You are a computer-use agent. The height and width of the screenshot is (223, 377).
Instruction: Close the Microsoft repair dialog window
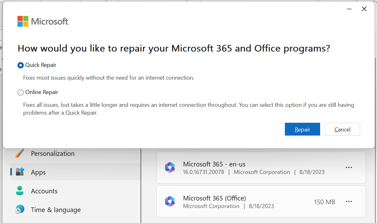364,9
